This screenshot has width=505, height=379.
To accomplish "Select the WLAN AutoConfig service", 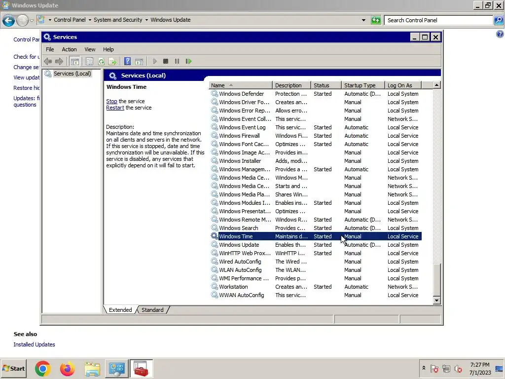I will [x=315, y=270].
